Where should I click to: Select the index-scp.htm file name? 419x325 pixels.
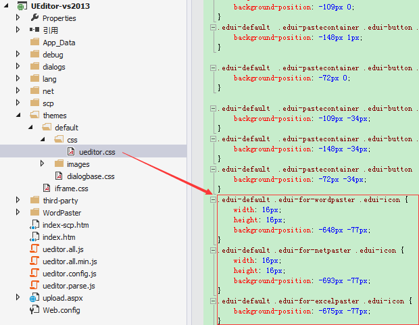pos(66,225)
